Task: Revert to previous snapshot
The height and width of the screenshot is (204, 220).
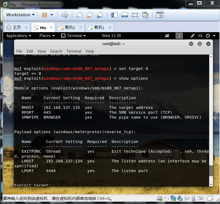Action: coord(90,15)
